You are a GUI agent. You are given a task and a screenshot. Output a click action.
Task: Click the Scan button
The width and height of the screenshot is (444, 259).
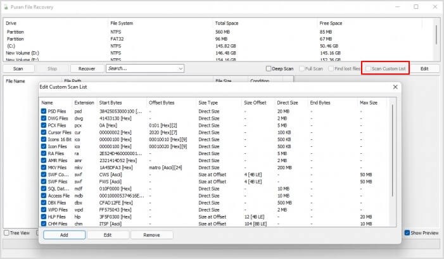(x=18, y=68)
